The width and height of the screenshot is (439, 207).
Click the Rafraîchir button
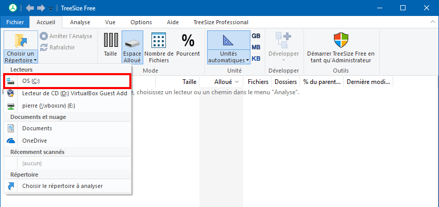pos(57,47)
